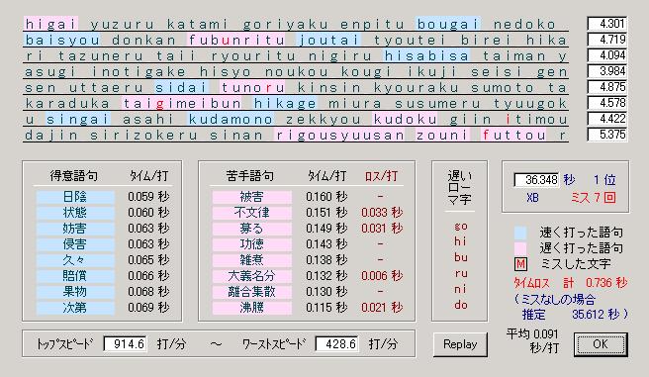Select weak phrase 被害

251,197
